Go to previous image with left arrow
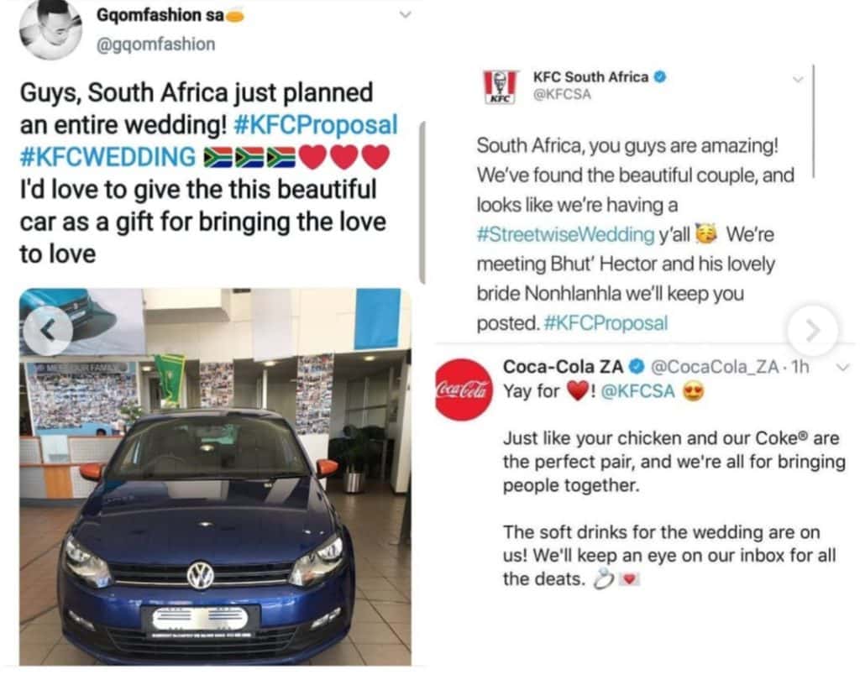 (47, 330)
